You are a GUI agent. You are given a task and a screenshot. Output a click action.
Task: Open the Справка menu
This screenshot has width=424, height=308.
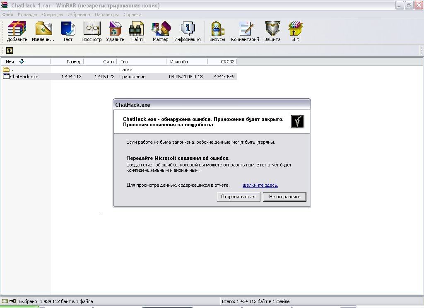tap(132, 14)
